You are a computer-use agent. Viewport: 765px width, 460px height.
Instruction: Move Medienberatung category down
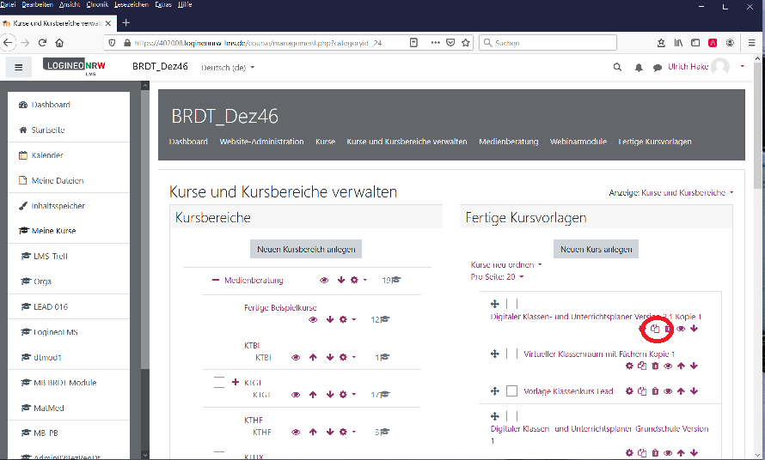[340, 280]
